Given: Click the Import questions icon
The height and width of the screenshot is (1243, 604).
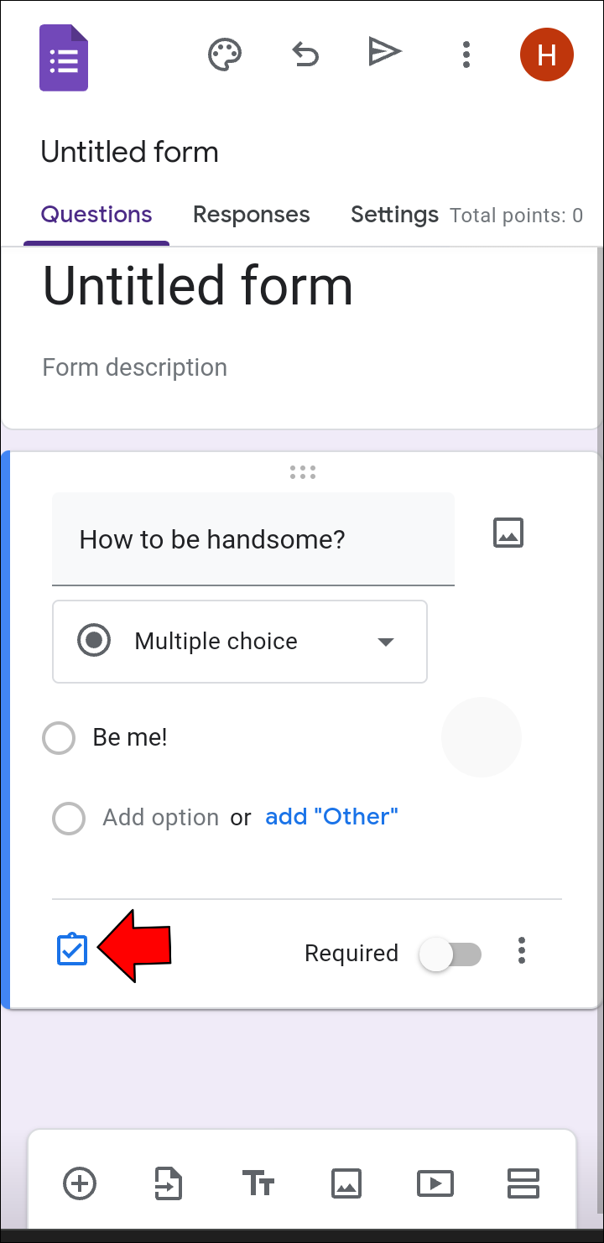Looking at the screenshot, I should coord(169,1183).
